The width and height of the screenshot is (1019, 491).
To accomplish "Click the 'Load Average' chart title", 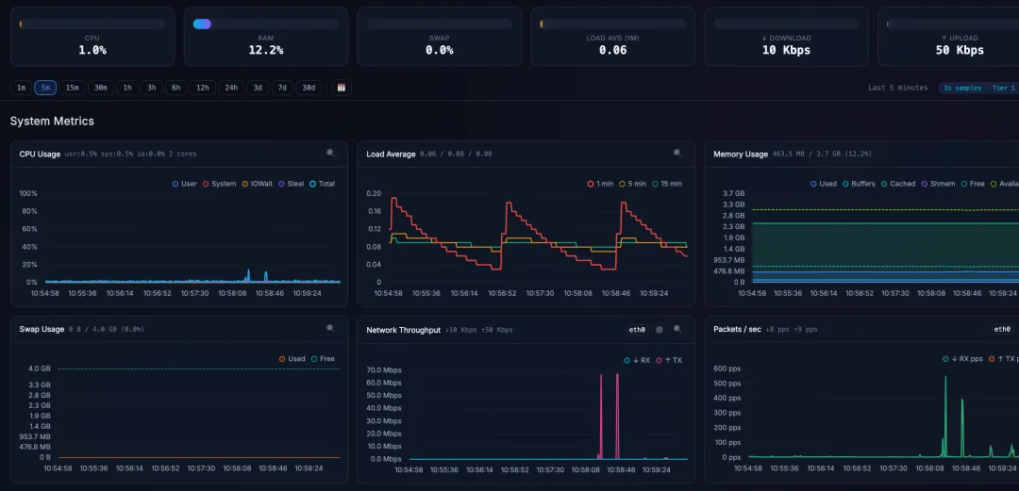I will pyautogui.click(x=391, y=154).
